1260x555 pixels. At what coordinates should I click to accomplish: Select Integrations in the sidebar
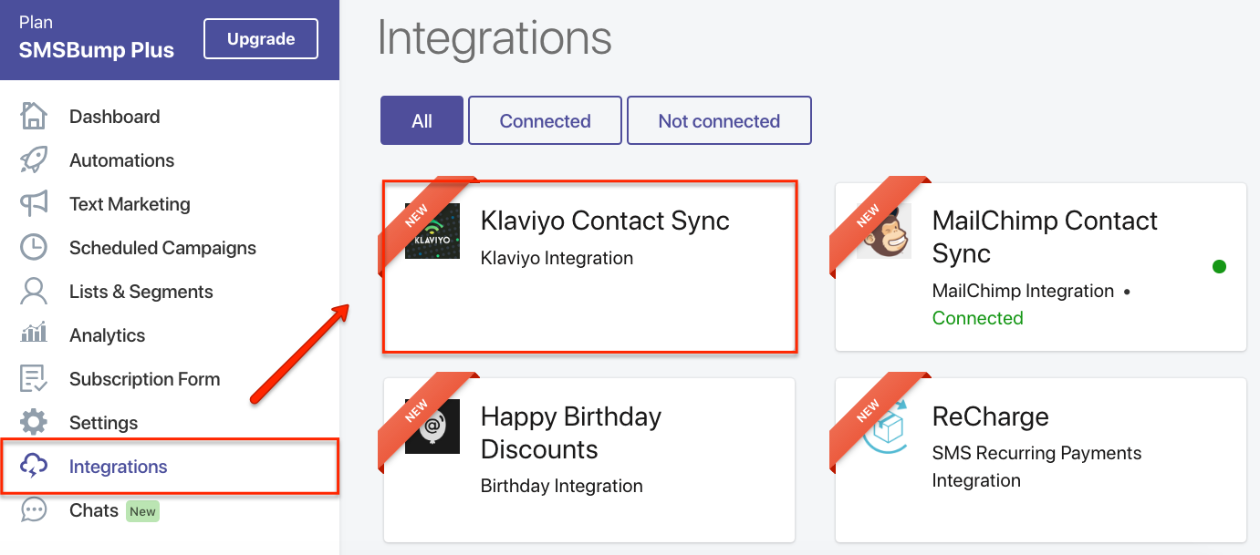119,467
